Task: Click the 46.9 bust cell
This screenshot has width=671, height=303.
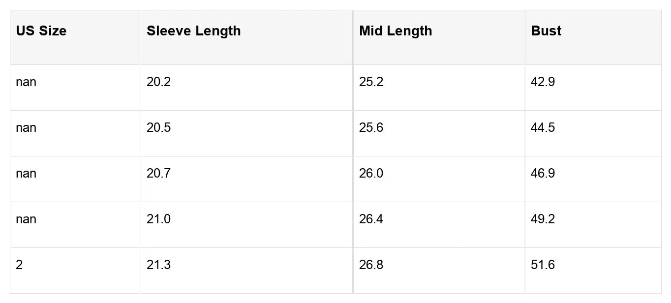Action: click(x=543, y=174)
